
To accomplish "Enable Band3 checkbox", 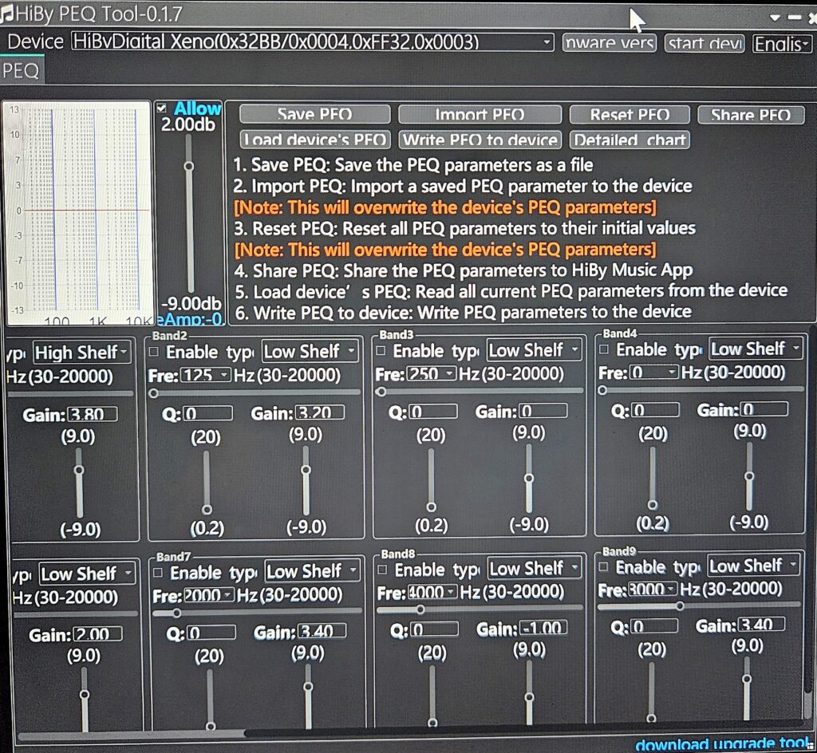I will (x=381, y=350).
